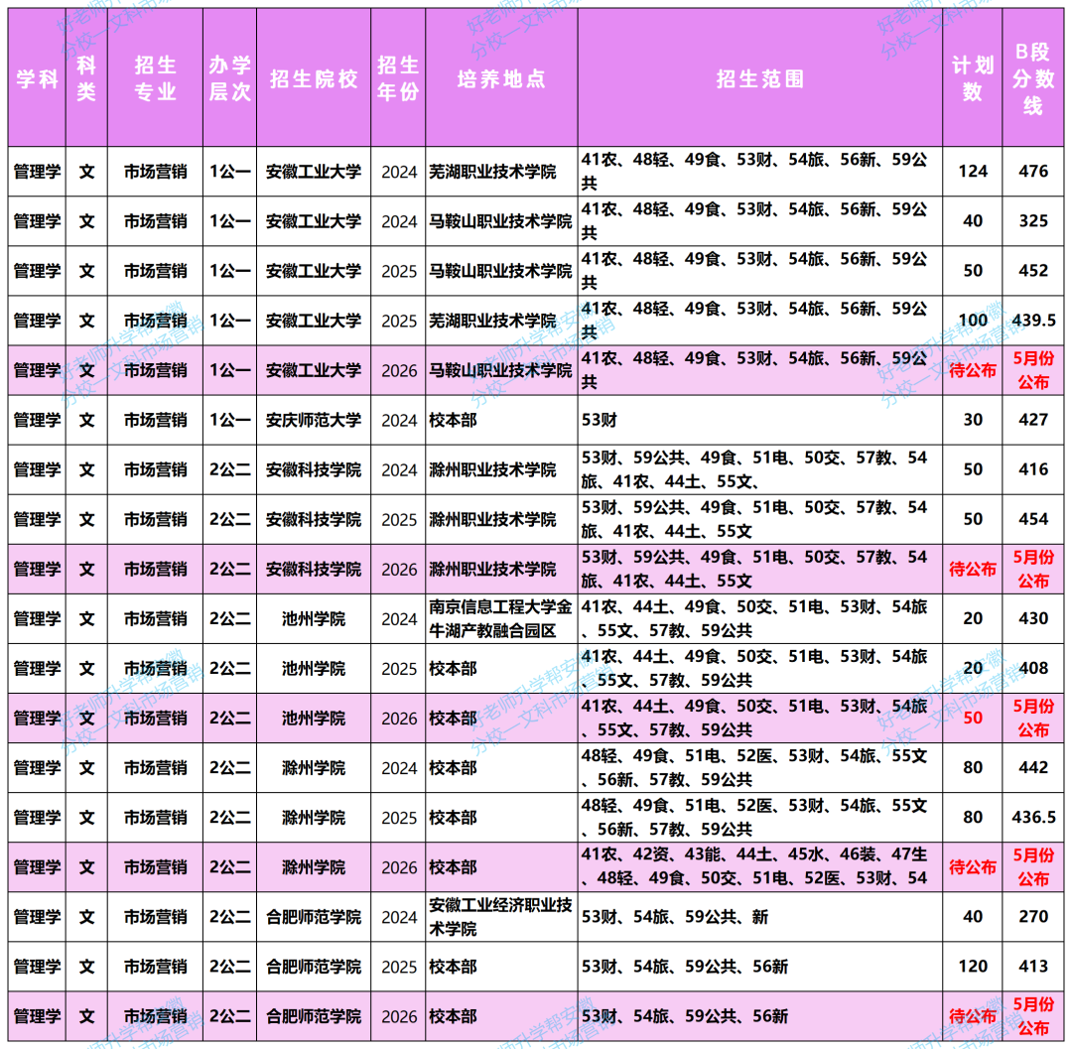Select the 办学层次 column header
The image size is (1072, 1049).
(229, 78)
